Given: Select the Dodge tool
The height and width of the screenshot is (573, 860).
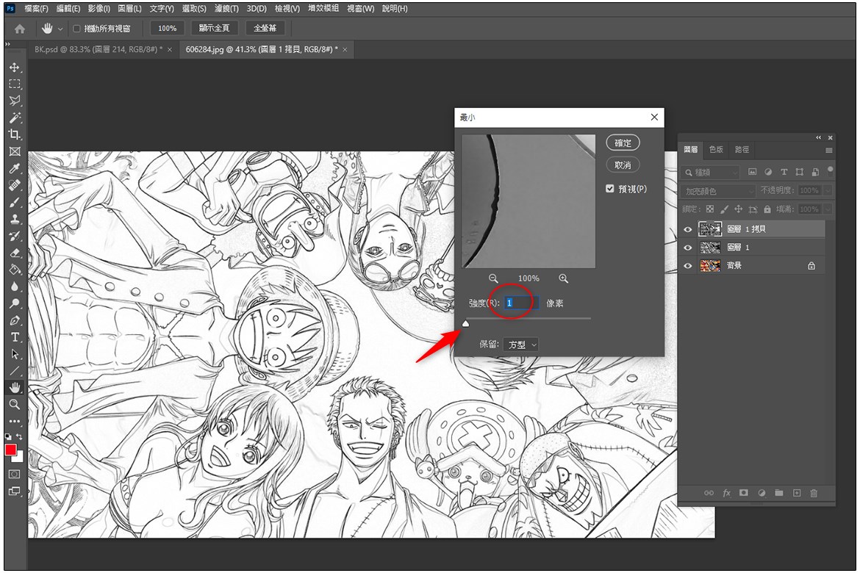Looking at the screenshot, I should point(15,303).
